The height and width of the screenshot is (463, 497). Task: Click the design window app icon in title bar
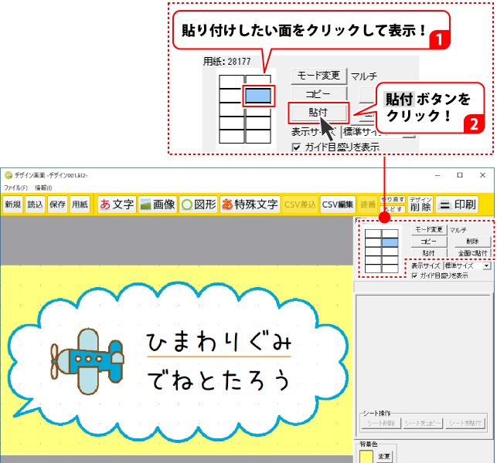(9, 175)
